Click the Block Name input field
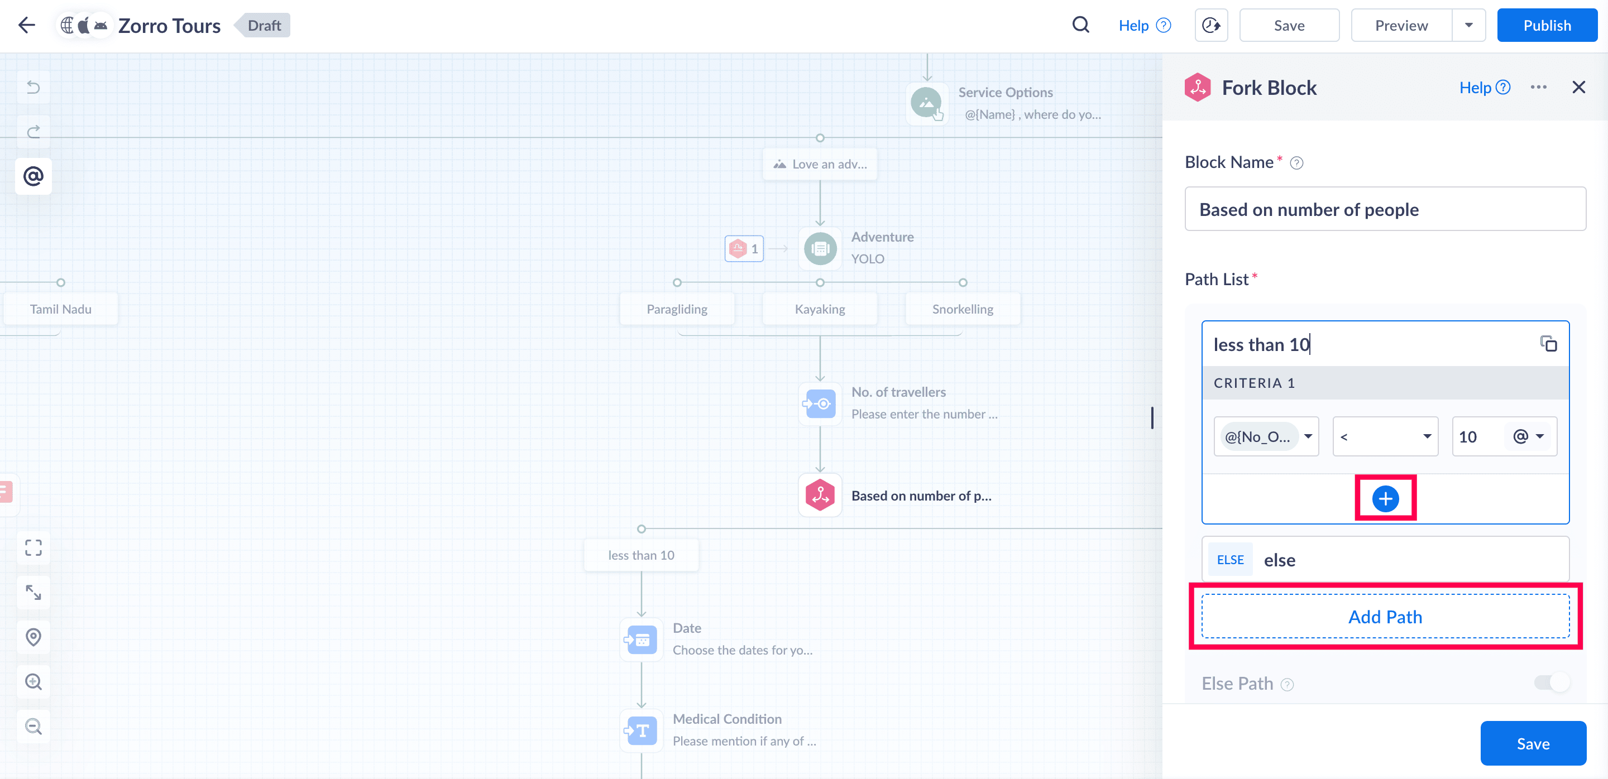This screenshot has width=1608, height=779. coord(1385,209)
